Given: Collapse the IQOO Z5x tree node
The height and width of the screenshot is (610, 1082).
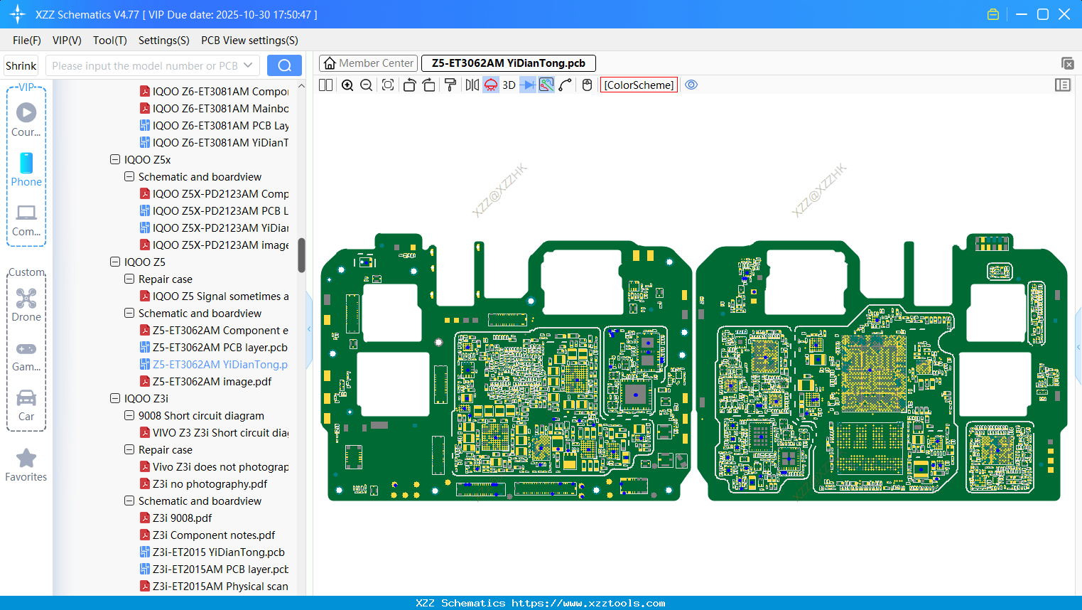Looking at the screenshot, I should (x=115, y=160).
